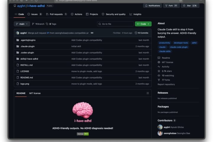Expand the commit message ellipsis
Screen dimensions: 213x142
[x=92, y=33]
